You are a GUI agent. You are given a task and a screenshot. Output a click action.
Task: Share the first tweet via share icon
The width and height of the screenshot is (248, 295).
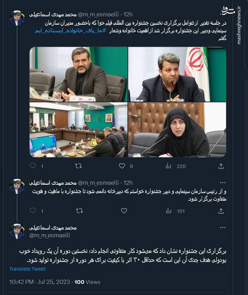221,166
